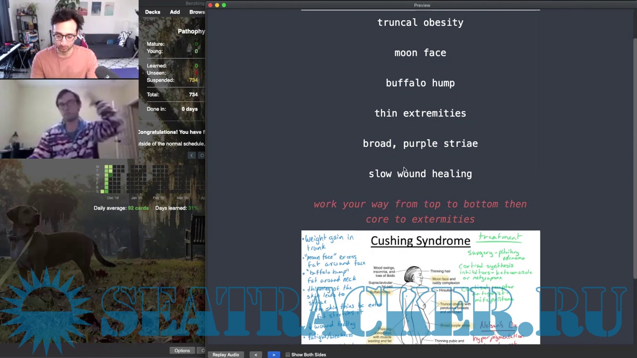Minimize the Preview window with yellow button

pyautogui.click(x=217, y=5)
